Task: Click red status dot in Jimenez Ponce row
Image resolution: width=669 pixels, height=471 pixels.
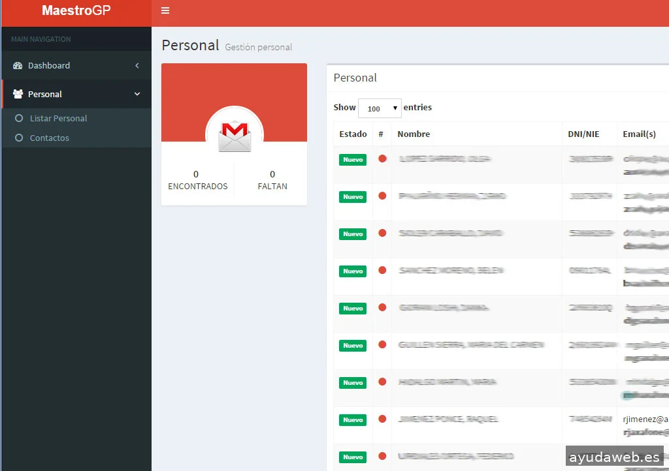Action: [x=382, y=419]
